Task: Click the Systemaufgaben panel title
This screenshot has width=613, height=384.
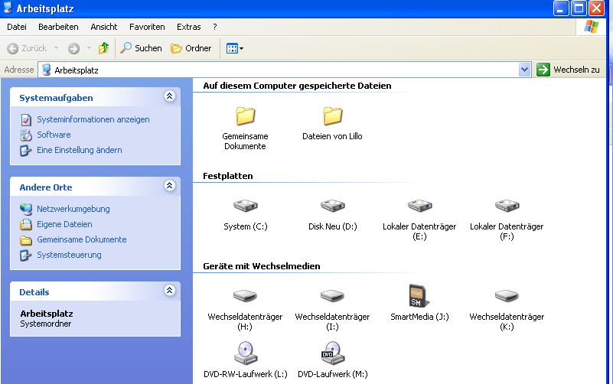Action: [56, 98]
